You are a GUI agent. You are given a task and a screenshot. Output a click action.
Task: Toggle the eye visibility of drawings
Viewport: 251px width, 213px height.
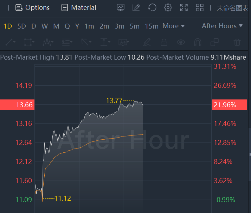click(181, 42)
